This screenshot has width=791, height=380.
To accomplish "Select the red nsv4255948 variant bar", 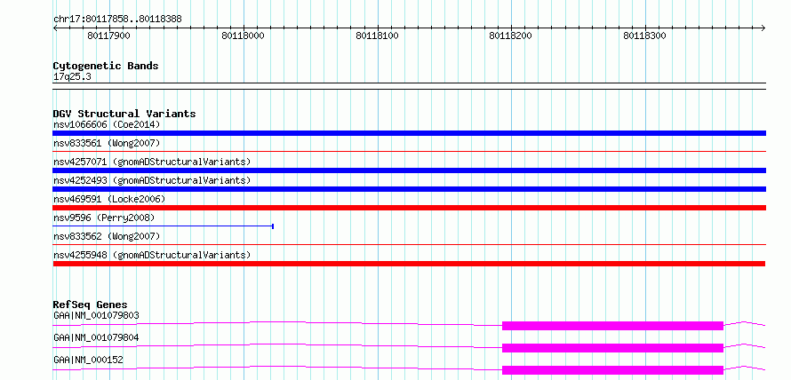I will [409, 264].
